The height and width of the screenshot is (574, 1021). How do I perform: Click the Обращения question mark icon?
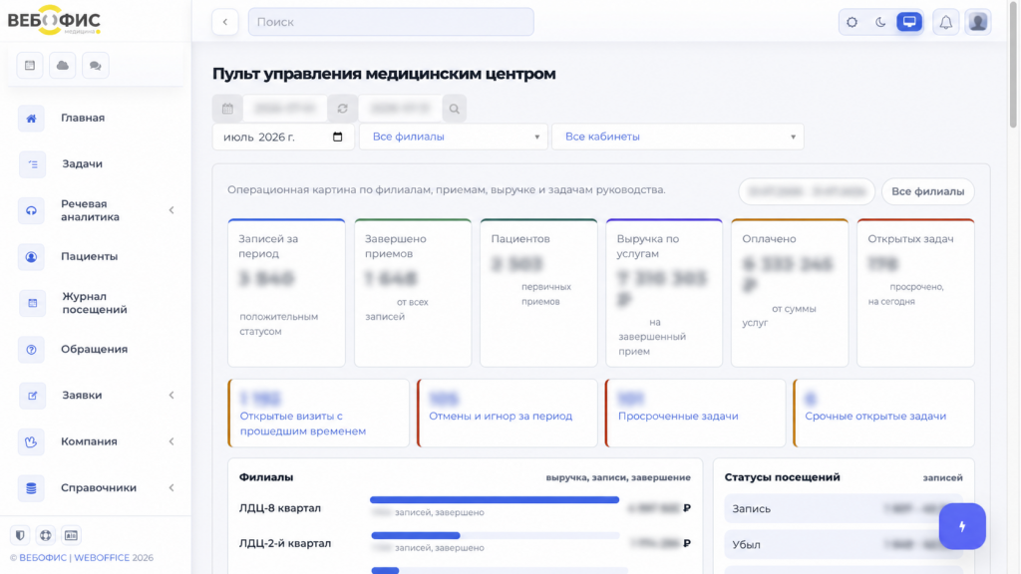point(31,350)
